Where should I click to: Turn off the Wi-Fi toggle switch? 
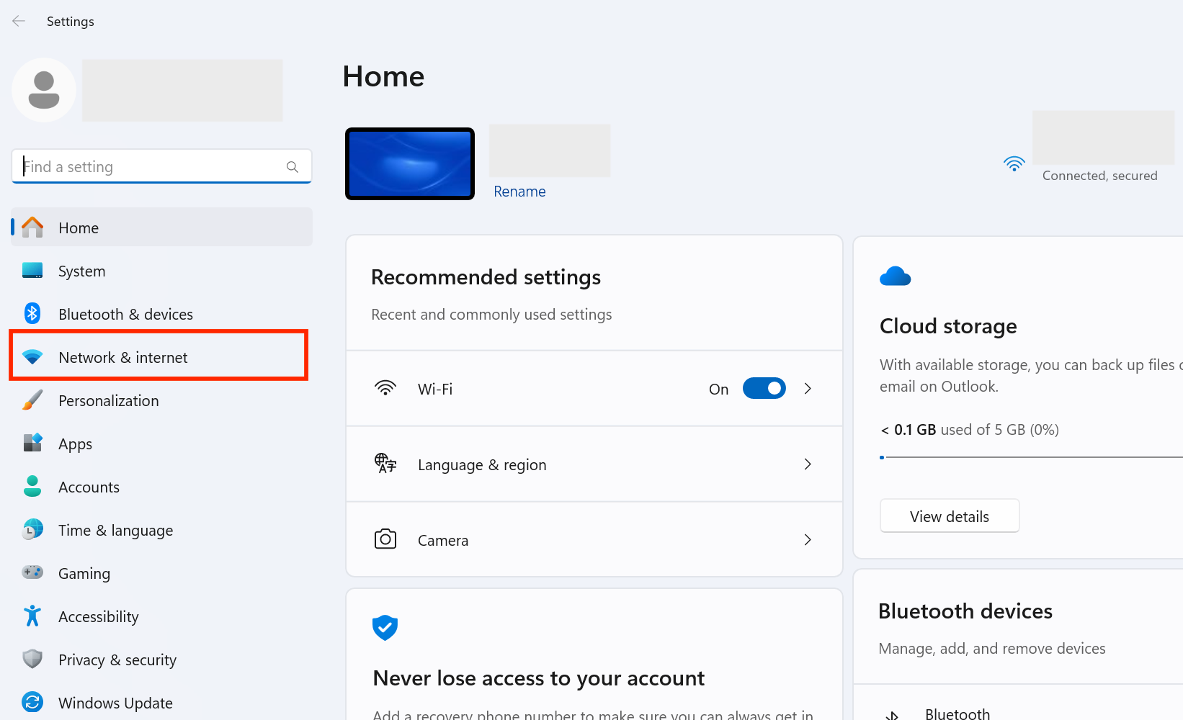[x=764, y=389]
